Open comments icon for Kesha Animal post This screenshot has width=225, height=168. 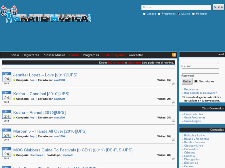[x=173, y=121]
